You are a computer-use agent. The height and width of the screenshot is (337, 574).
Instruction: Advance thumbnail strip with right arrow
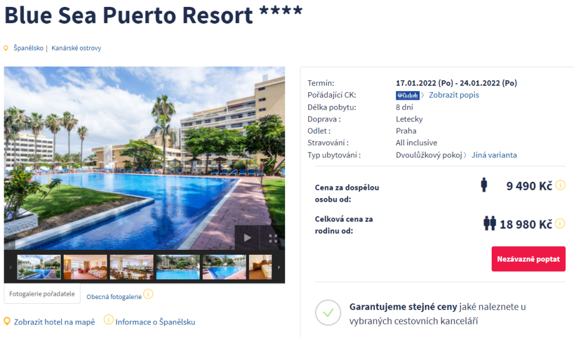pyautogui.click(x=279, y=267)
